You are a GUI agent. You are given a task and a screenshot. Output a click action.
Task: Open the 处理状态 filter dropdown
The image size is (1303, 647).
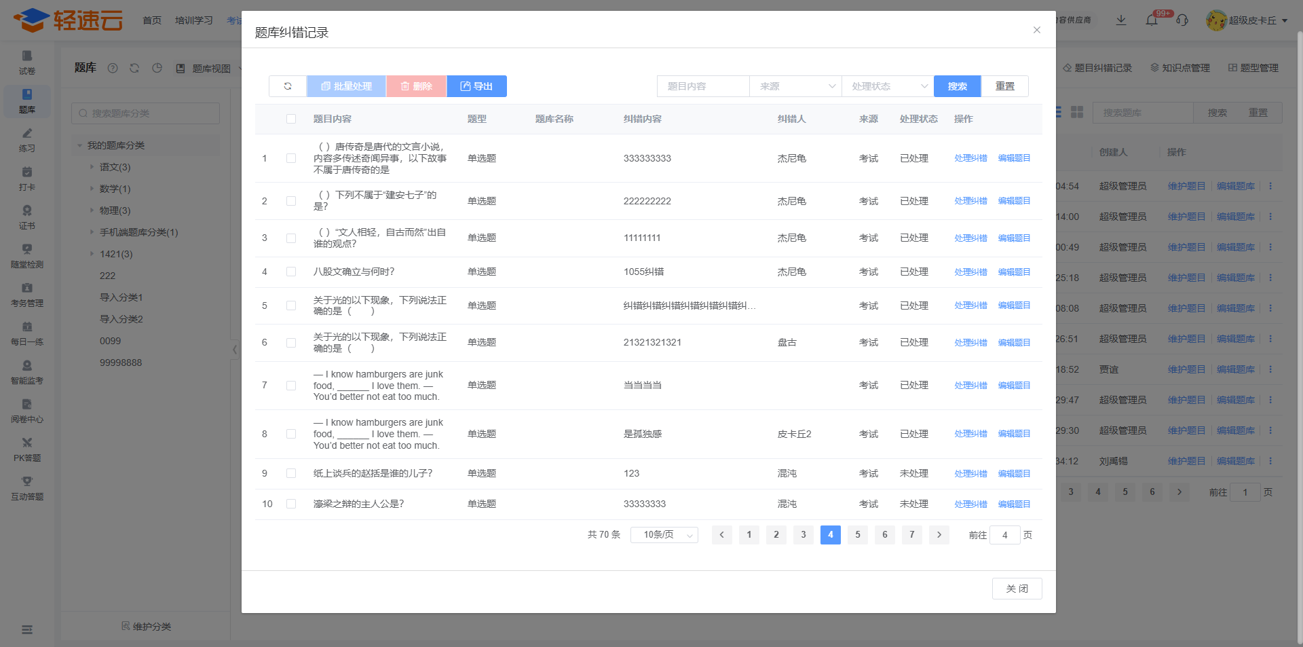pyautogui.click(x=888, y=86)
